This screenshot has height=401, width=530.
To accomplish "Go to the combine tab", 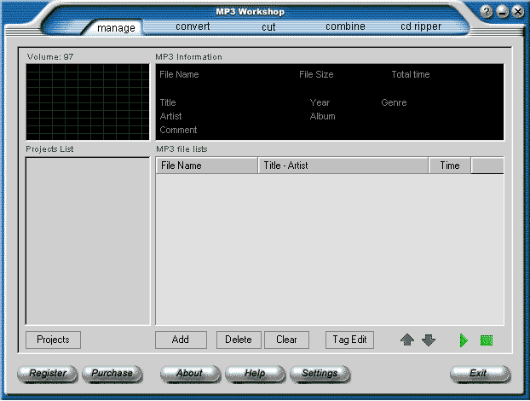I will (x=345, y=26).
